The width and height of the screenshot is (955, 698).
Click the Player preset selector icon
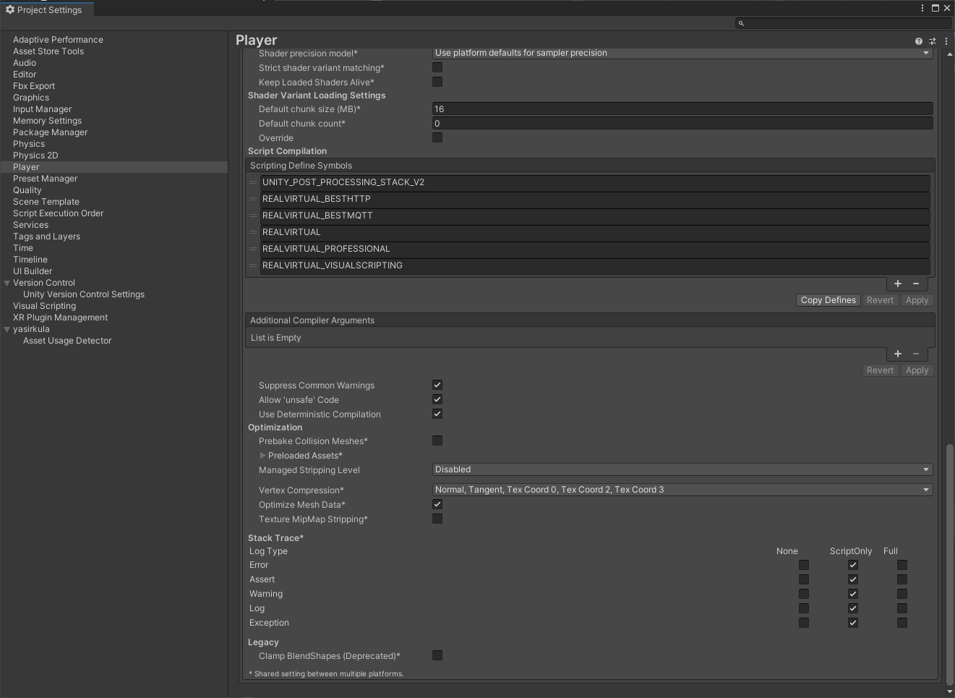932,41
